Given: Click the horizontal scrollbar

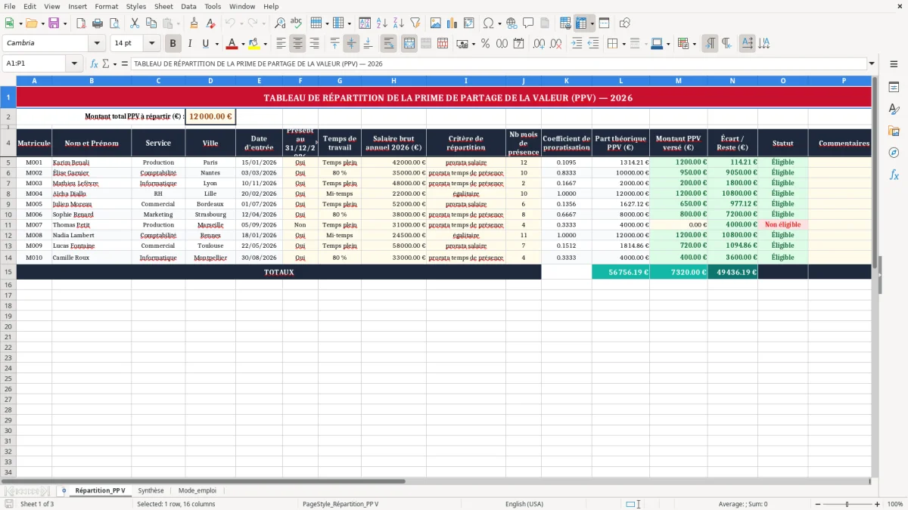Looking at the screenshot, I should point(204,481).
